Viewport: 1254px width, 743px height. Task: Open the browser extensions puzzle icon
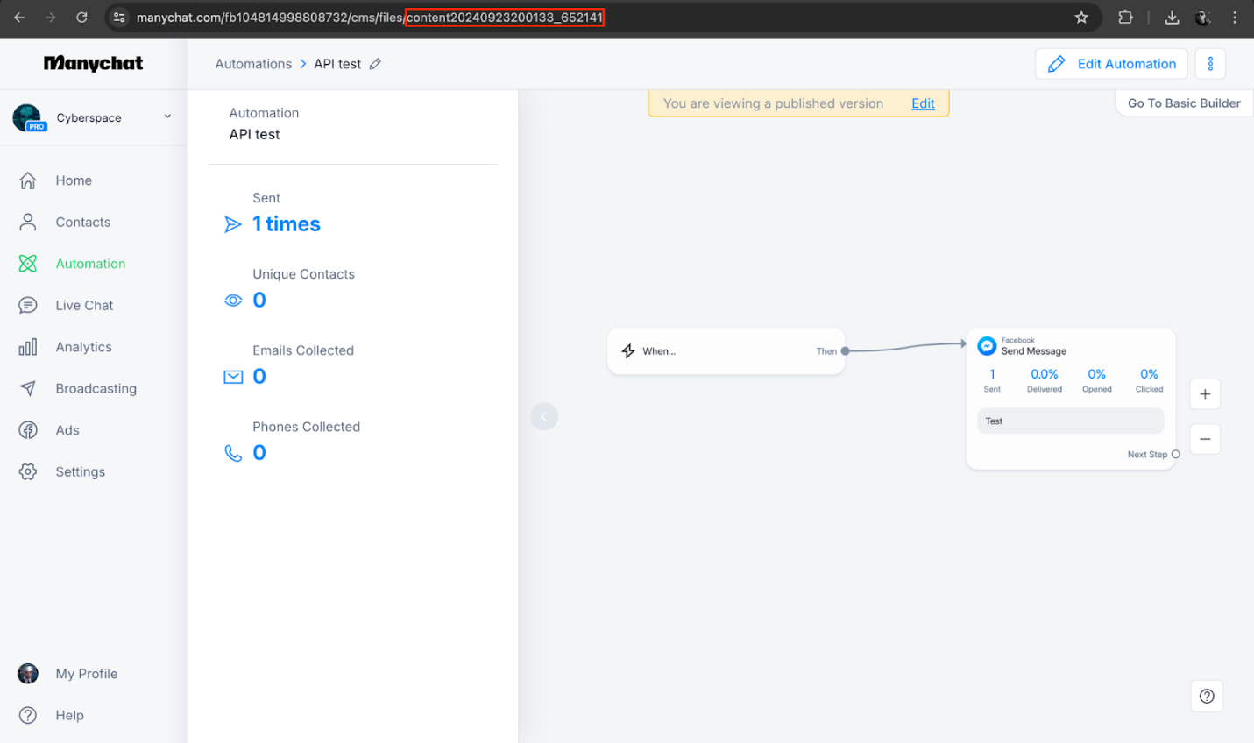pos(1125,18)
